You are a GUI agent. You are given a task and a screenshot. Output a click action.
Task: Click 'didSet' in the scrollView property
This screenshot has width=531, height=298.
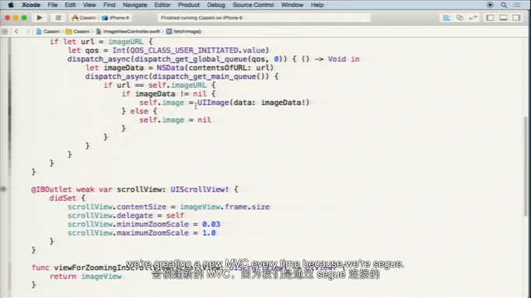tap(63, 199)
